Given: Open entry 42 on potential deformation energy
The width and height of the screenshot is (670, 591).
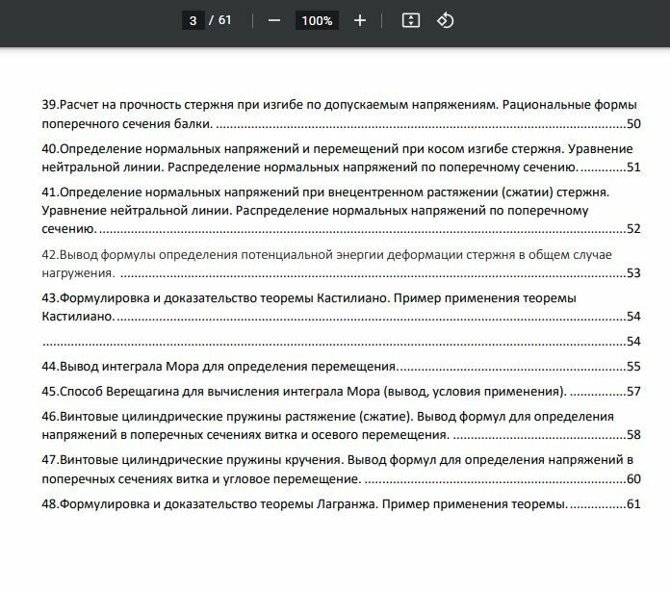Looking at the screenshot, I should (341, 264).
